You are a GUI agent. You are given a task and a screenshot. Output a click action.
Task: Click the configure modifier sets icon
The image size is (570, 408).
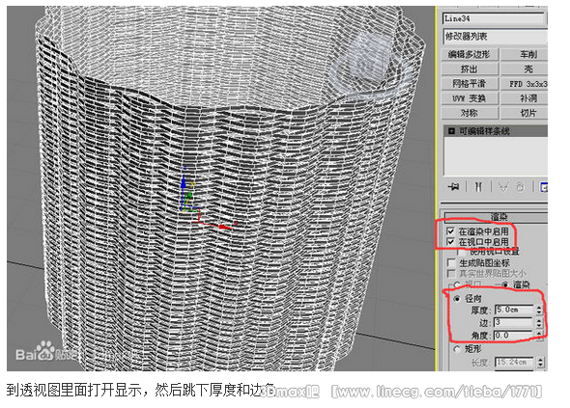click(544, 186)
